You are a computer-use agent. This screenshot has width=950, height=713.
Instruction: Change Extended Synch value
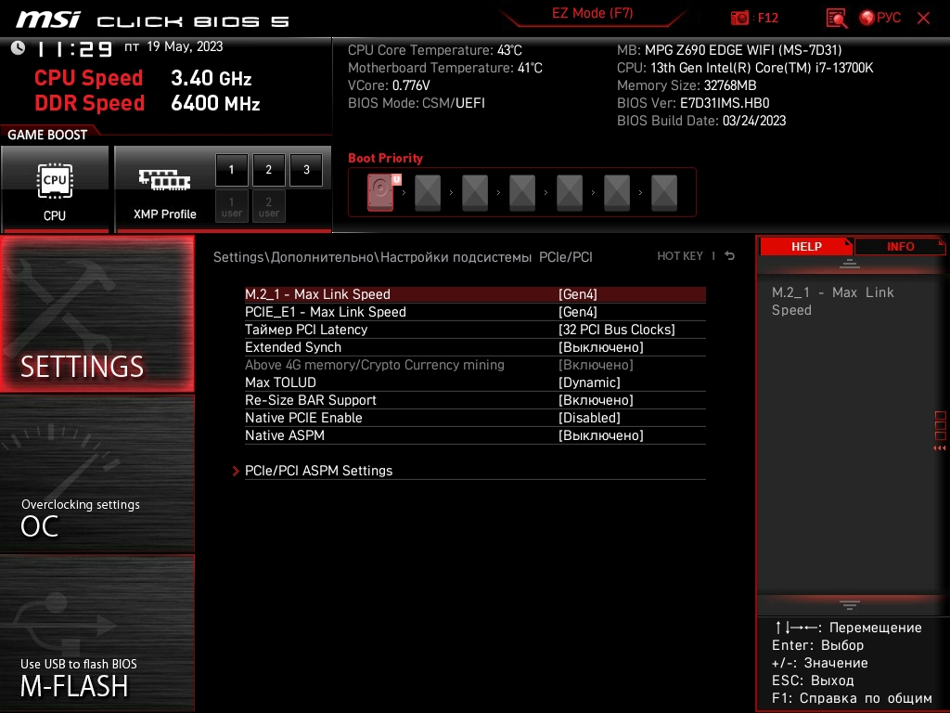(600, 347)
